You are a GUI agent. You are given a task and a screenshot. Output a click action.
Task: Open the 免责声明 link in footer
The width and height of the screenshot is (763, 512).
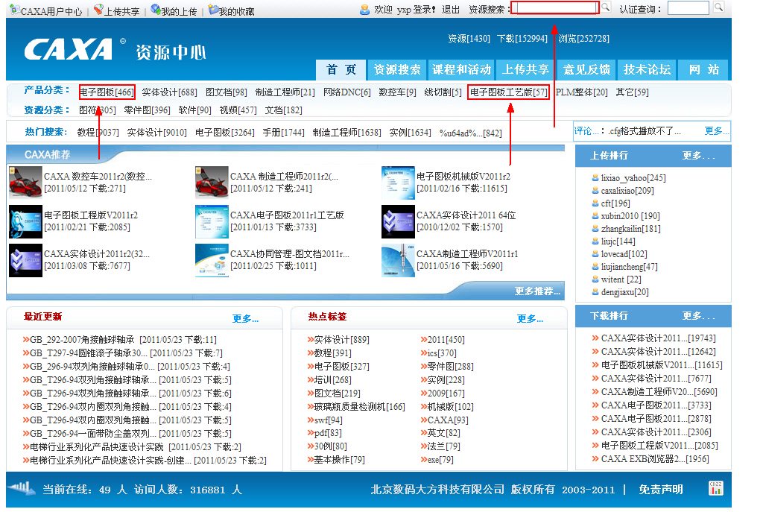point(660,490)
